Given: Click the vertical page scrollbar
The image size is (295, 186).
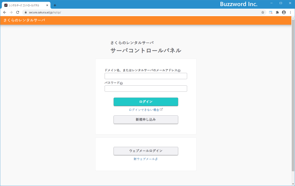Looking at the screenshot, I should [x=293, y=95].
